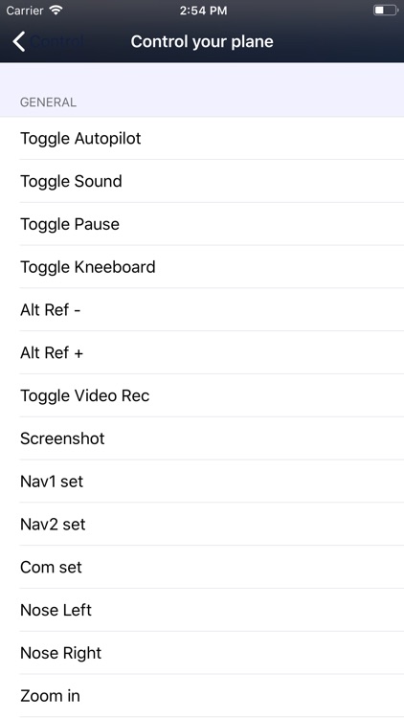404x718 pixels.
Task: Choose Alt Ref + entry
Action: tap(202, 352)
